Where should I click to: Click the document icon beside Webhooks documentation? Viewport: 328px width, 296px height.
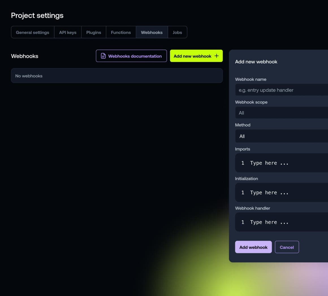click(x=103, y=56)
